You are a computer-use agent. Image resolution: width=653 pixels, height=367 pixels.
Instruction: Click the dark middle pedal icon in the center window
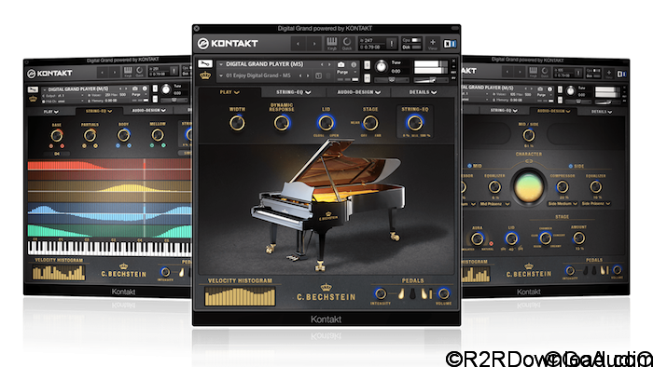[412, 293]
